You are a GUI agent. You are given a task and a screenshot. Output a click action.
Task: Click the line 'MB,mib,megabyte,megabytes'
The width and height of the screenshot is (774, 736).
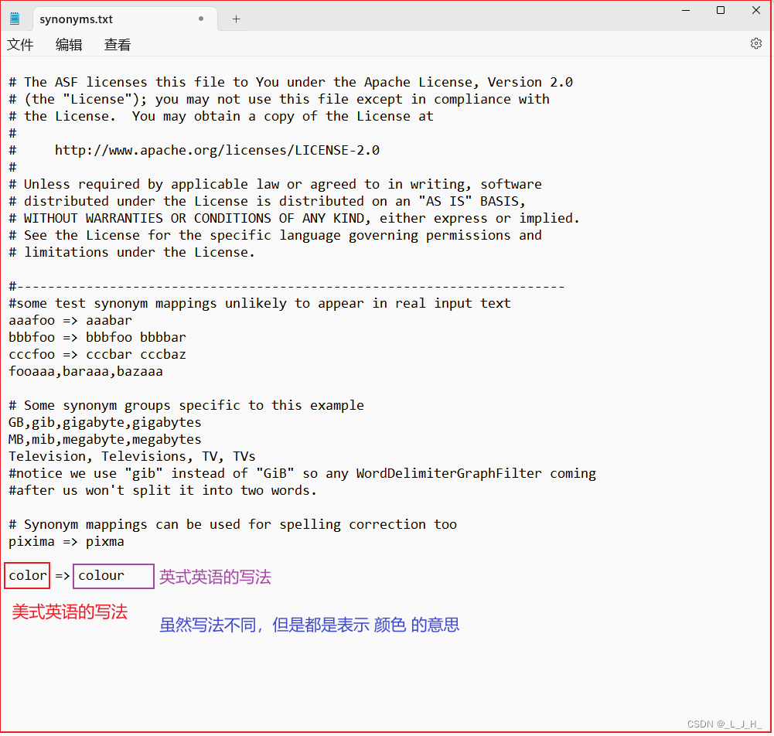104,439
